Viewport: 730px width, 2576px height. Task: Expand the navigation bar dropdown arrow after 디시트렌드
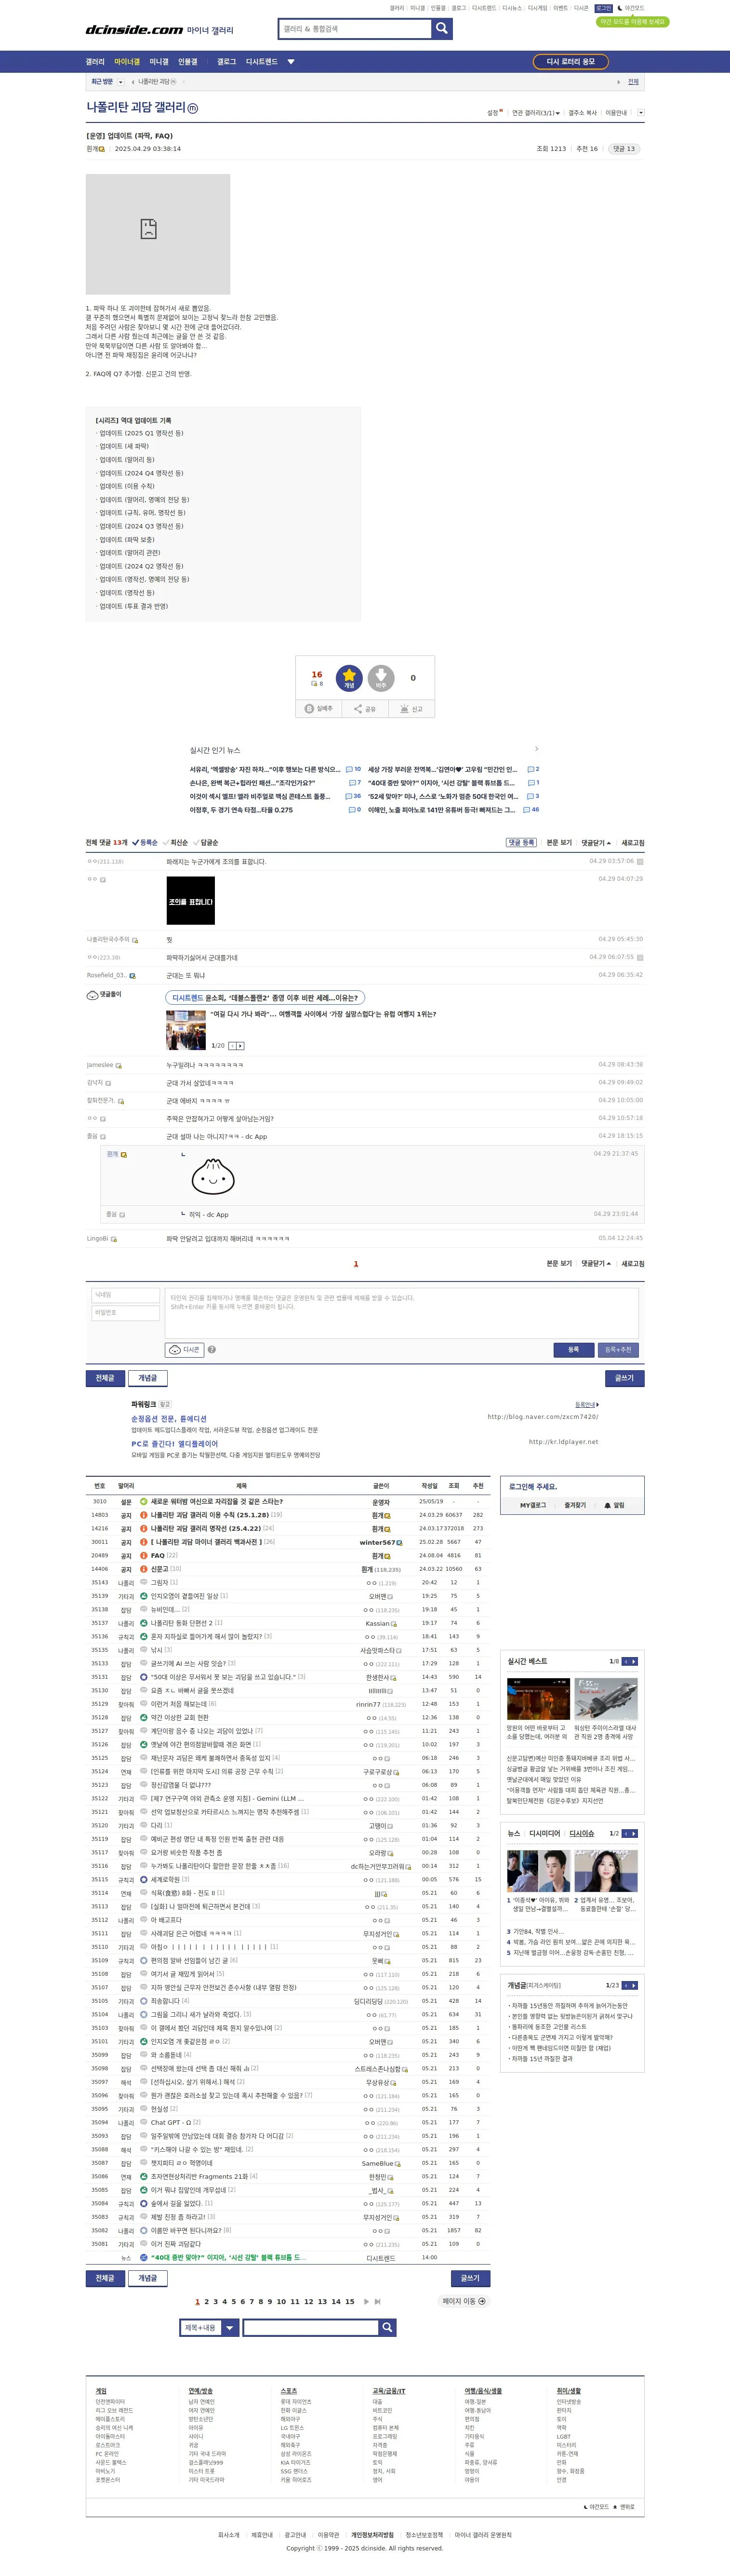pos(291,62)
